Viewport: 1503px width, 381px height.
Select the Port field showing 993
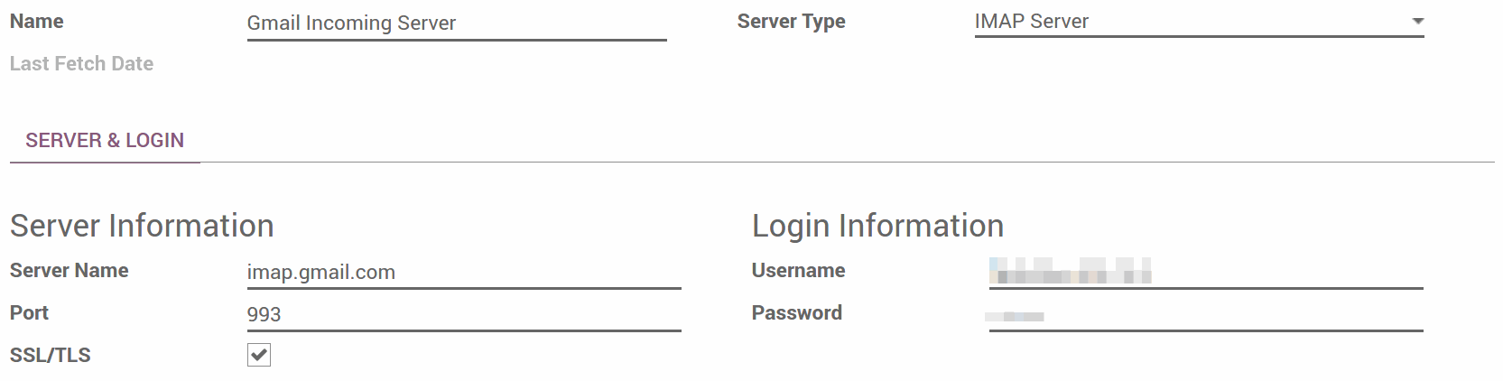463,314
